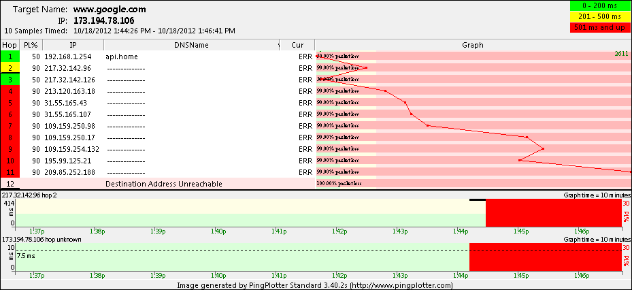Select red hop 11 cell
The height and width of the screenshot is (290, 632).
tap(10, 172)
